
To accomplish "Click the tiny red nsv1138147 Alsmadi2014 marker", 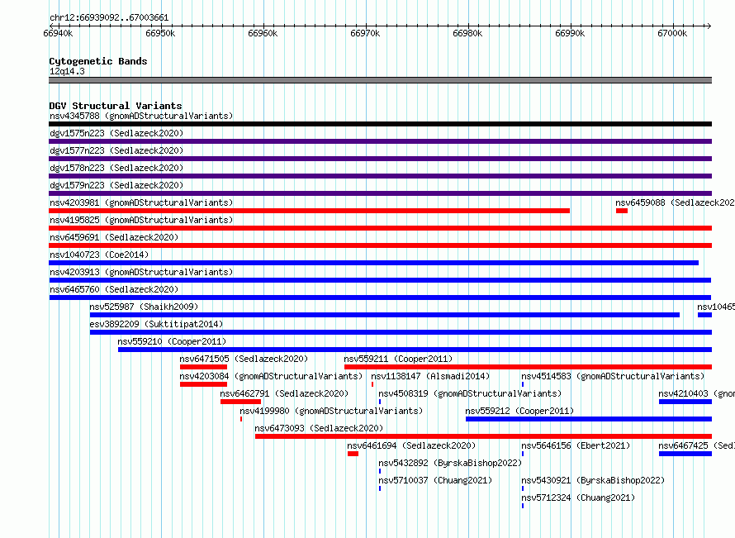I will tap(372, 384).
